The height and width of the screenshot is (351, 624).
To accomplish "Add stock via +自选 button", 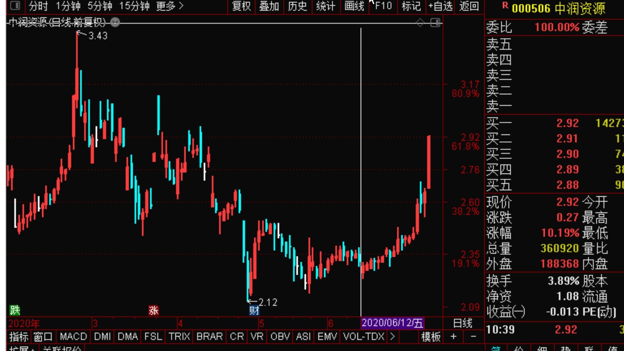I will click(x=440, y=6).
